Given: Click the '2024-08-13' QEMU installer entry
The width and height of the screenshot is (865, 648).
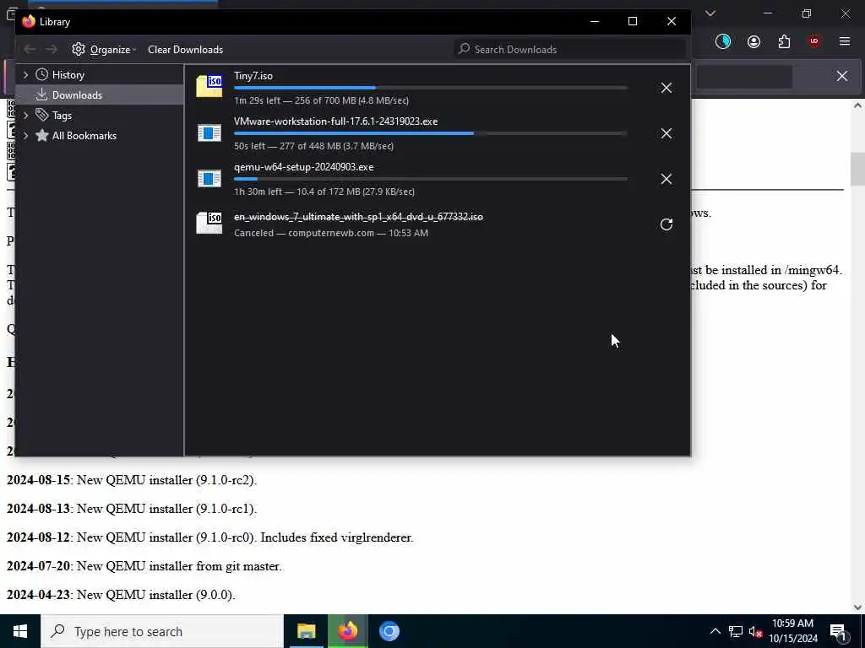Looking at the screenshot, I should 132,509.
